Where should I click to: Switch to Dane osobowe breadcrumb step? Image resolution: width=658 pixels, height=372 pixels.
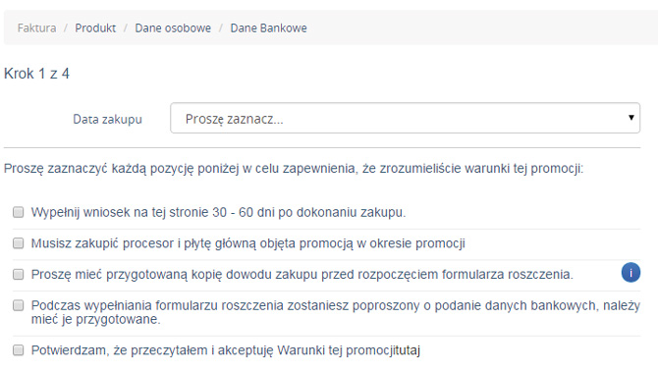(x=173, y=28)
